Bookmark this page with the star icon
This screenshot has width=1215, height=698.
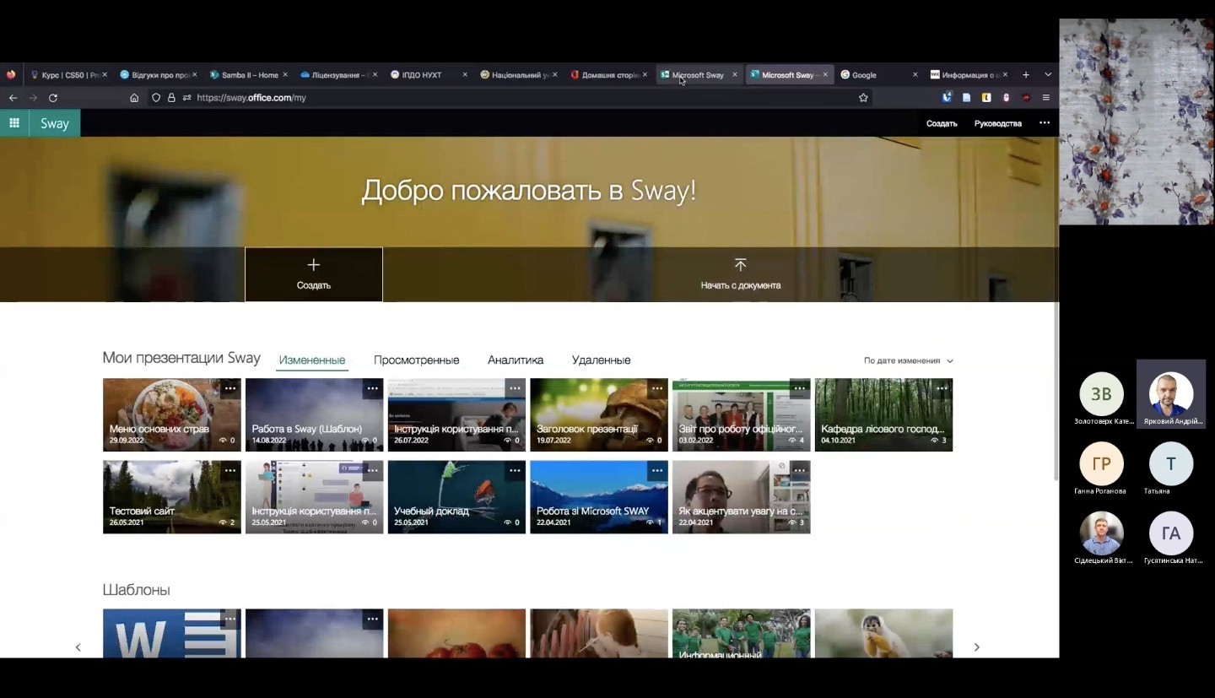tap(863, 98)
